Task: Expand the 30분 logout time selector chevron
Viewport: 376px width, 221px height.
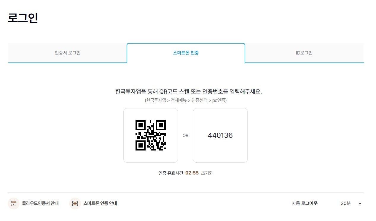Action: 360,204
